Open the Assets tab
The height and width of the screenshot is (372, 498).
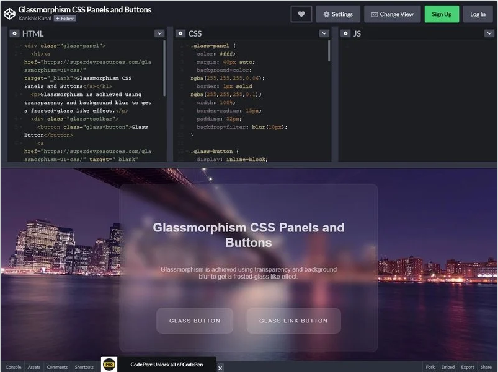pos(34,367)
